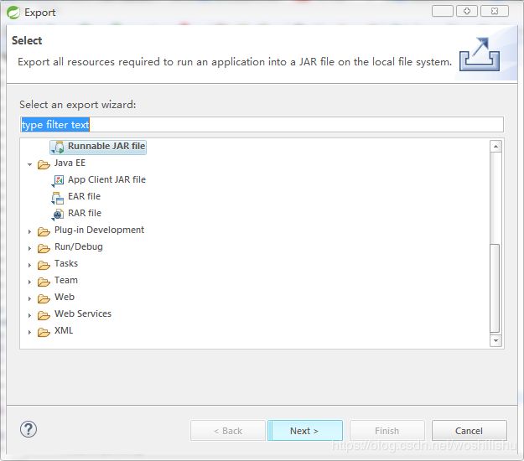The image size is (524, 461).
Task: Click the Run/Debug folder icon
Action: click(x=44, y=248)
